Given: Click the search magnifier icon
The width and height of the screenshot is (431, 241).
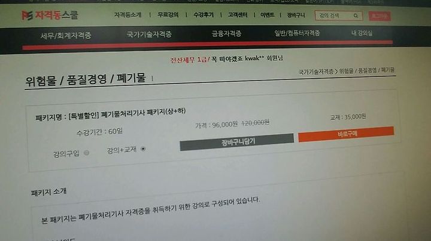Looking at the screenshot, I should [356, 16].
